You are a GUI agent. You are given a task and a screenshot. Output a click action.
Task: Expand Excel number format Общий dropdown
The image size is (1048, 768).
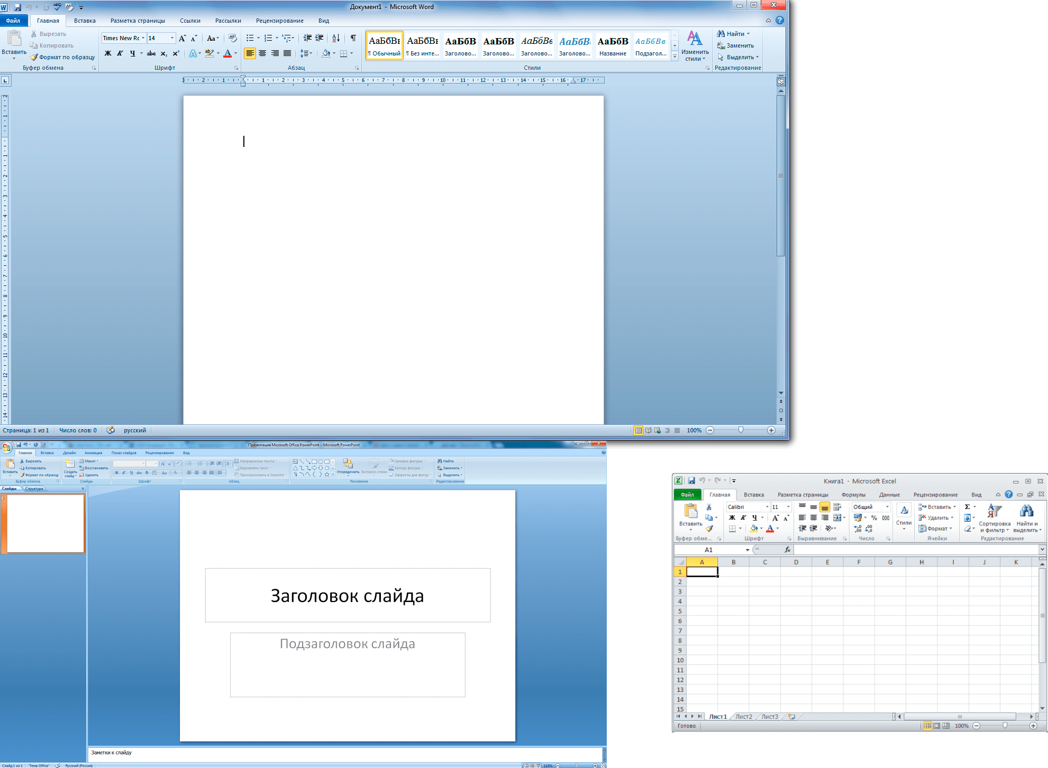click(x=887, y=507)
